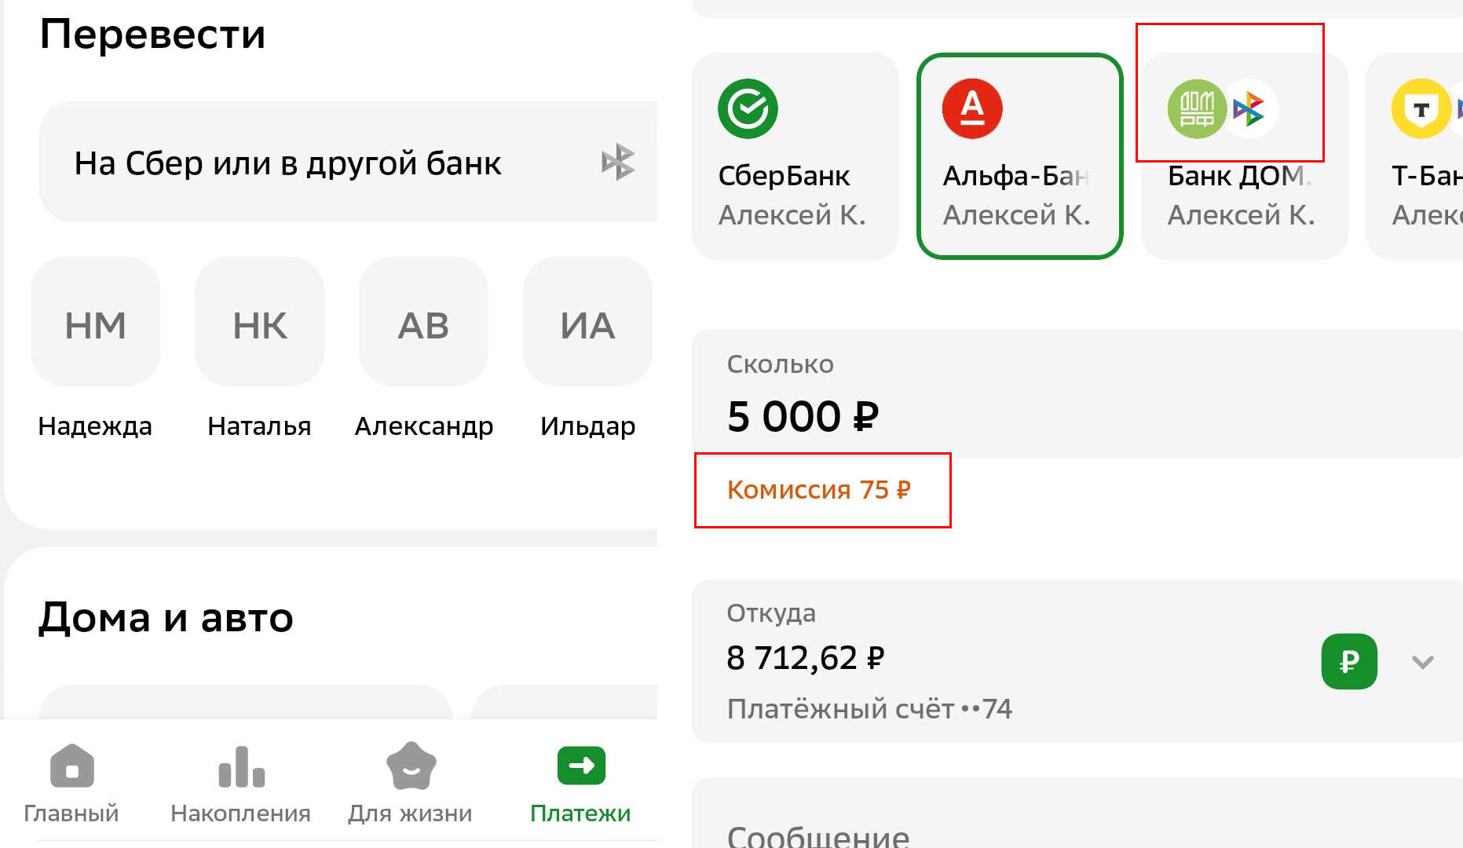The height and width of the screenshot is (848, 1463).
Task: Select the Альфа-Банк red logo
Action: pos(972,109)
